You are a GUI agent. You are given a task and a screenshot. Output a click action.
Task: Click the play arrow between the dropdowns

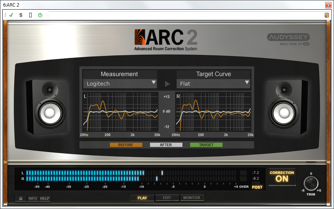click(167, 84)
